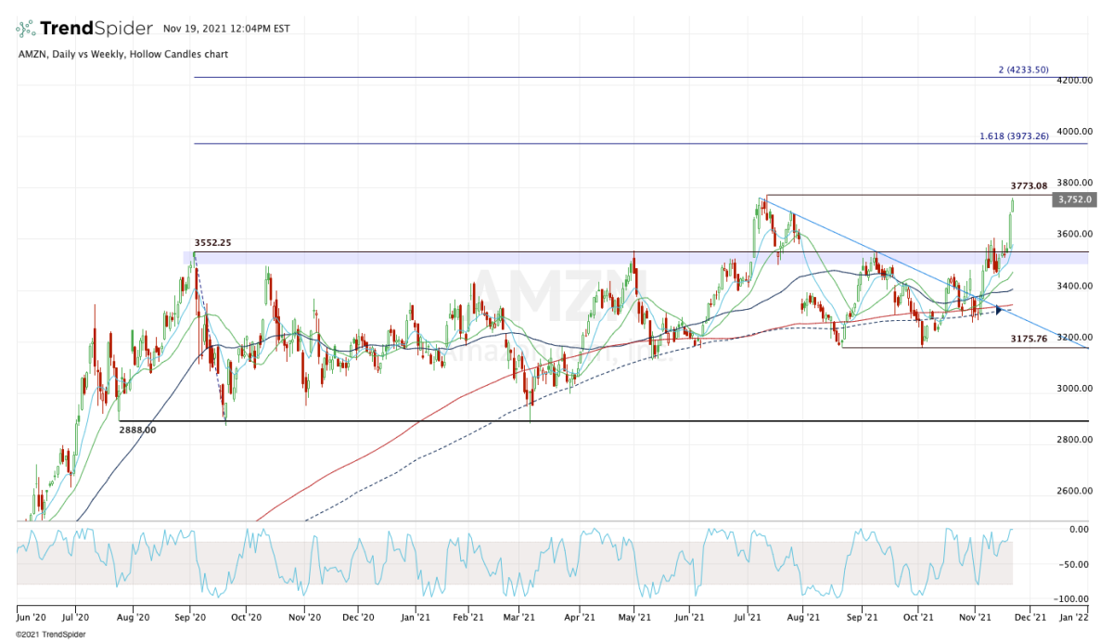Click the 3773.08 resistance level label
The height and width of the screenshot is (642, 1113).
click(x=1029, y=186)
